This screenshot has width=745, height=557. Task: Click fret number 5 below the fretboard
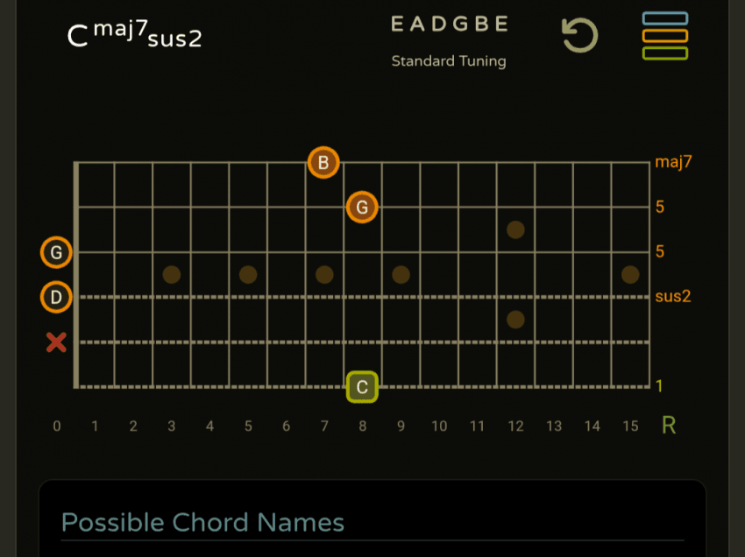coord(248,427)
